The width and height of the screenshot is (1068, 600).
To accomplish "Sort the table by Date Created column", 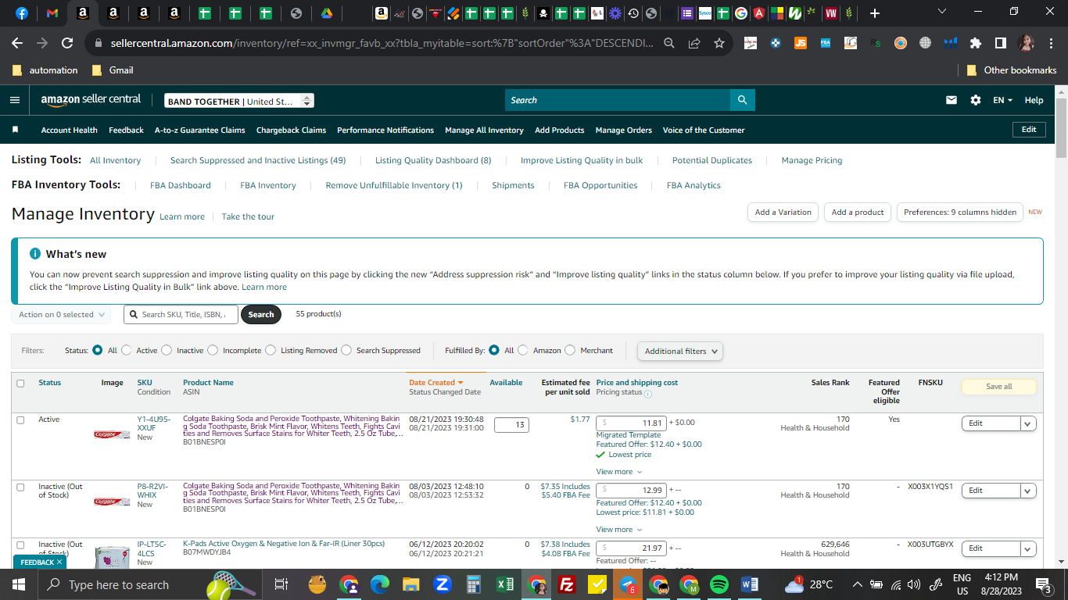I will click(x=435, y=383).
